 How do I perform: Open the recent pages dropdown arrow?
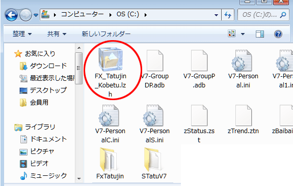(36, 15)
